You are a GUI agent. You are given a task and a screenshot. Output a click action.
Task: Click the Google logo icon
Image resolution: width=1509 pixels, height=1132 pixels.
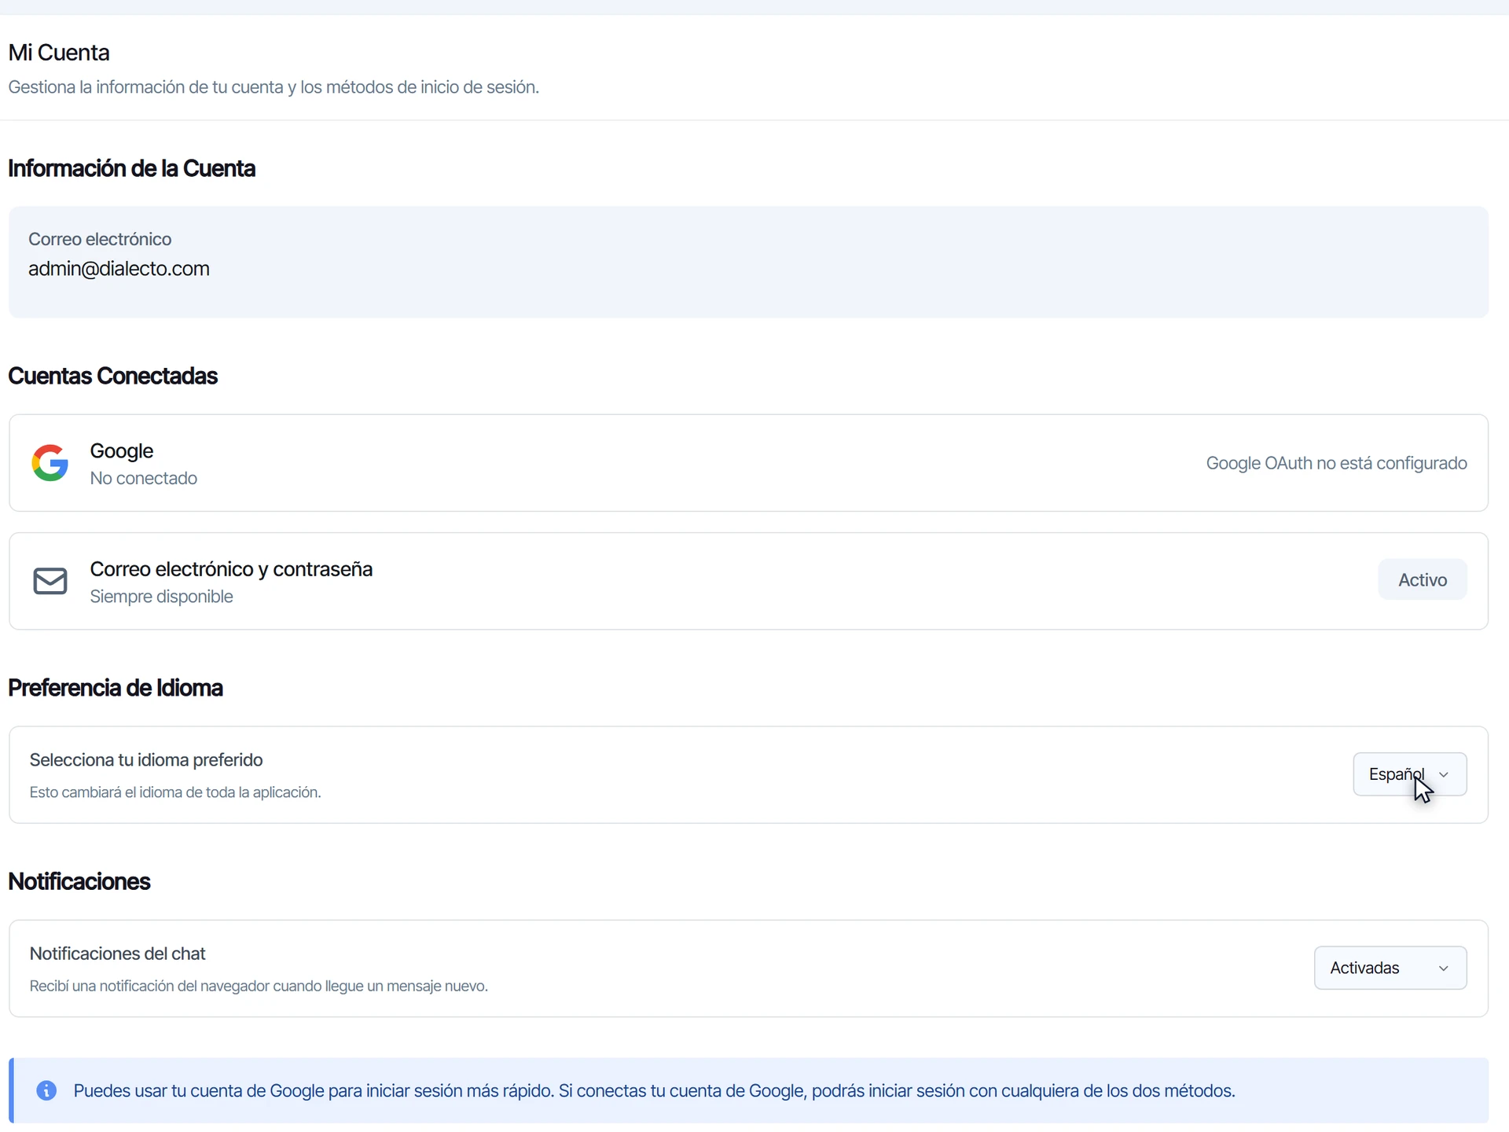[50, 463]
